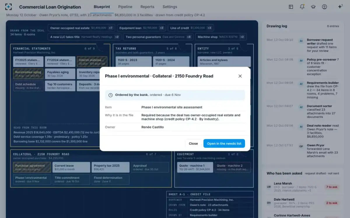Viewport: 350px width, 218px height.
Task: Click the Machine shop chip
Action: [x=221, y=37]
